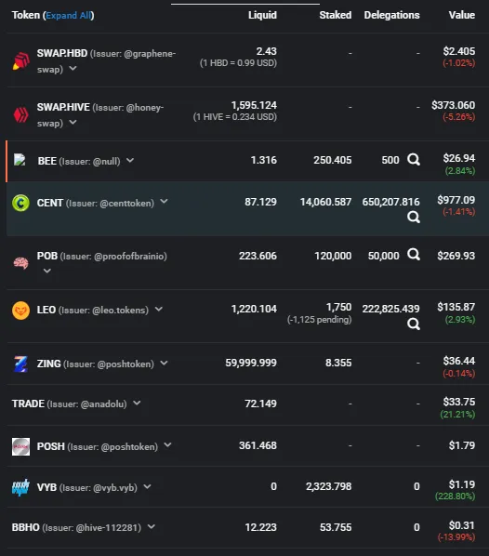
Task: Click the SWAP.HIVE red logo icon
Action: 21,115
